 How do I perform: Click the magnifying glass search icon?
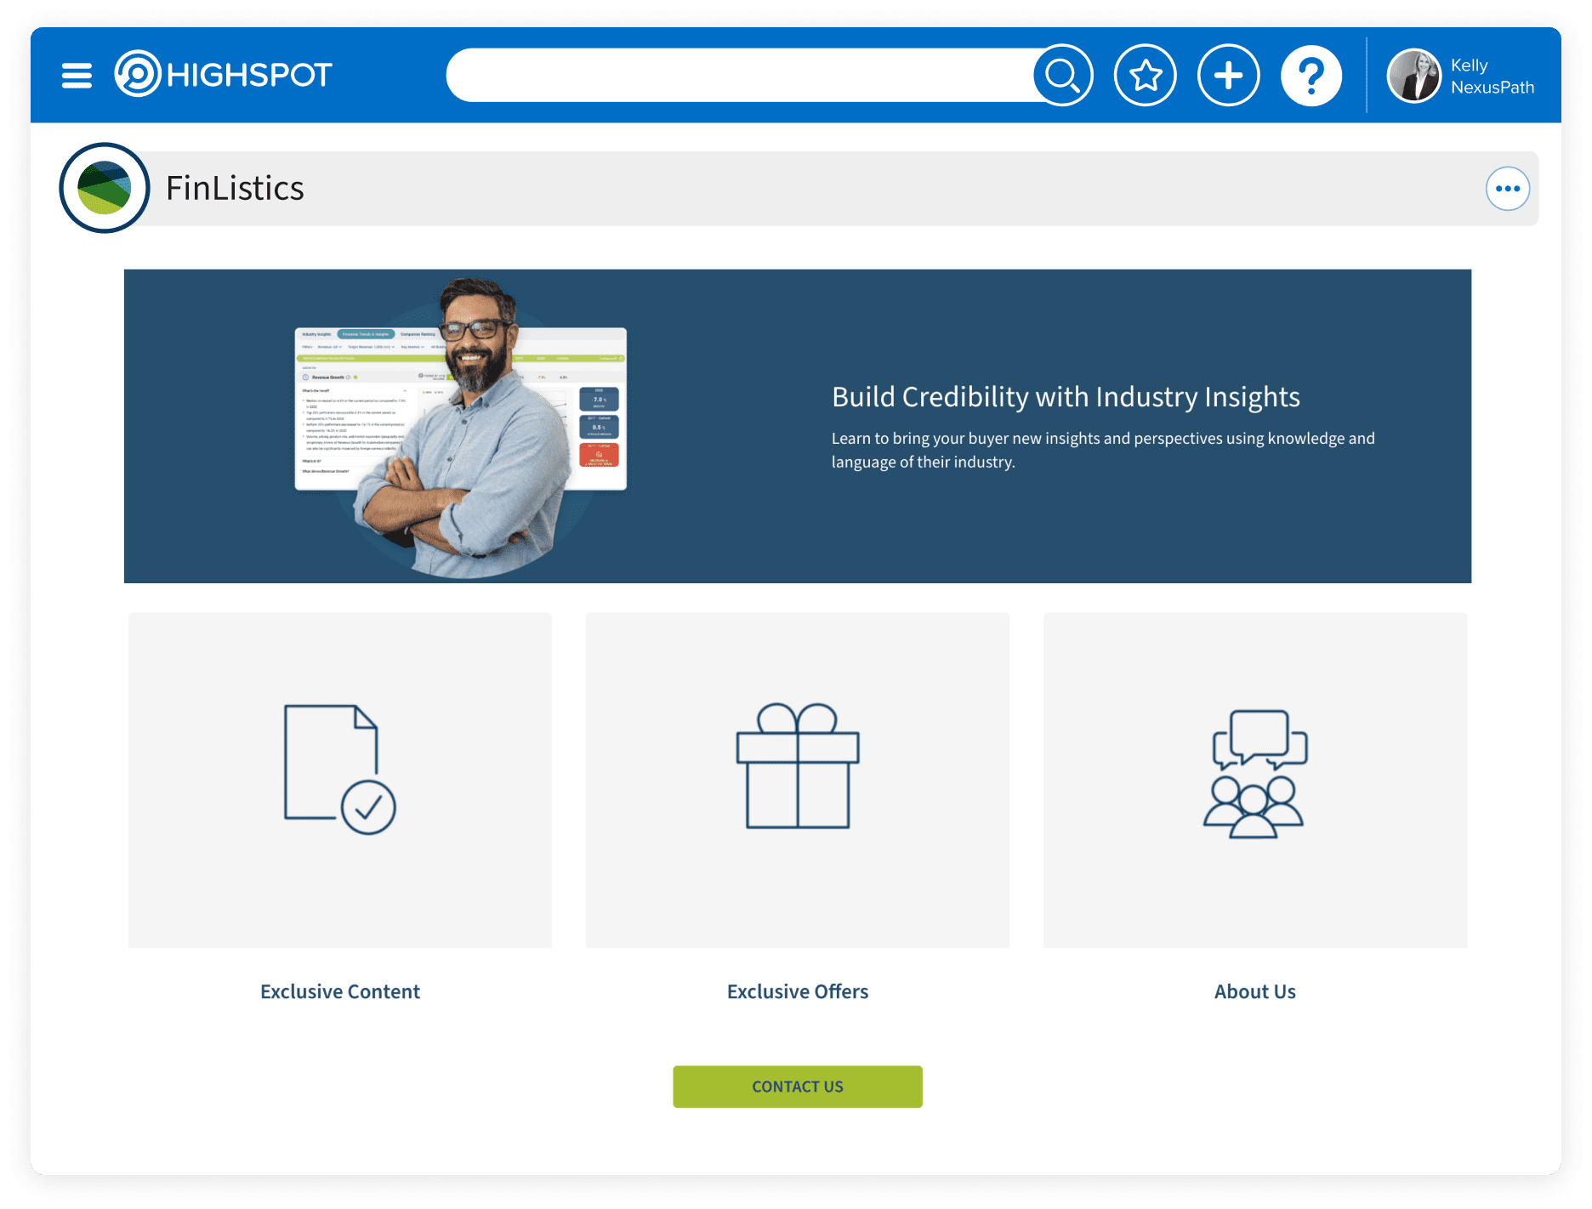pyautogui.click(x=1062, y=75)
